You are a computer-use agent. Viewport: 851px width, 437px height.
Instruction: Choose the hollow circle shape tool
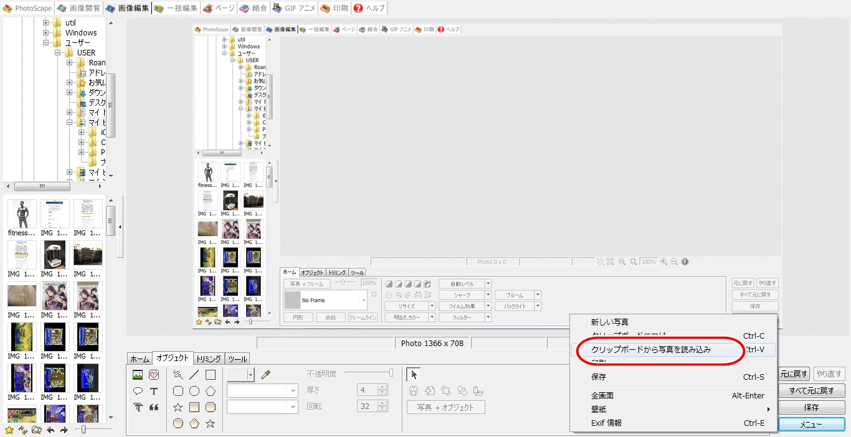194,391
